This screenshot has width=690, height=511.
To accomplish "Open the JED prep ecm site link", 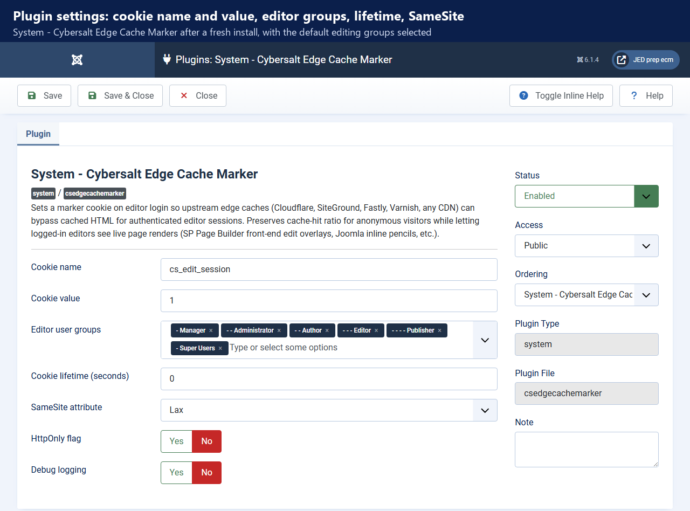I will (645, 60).
